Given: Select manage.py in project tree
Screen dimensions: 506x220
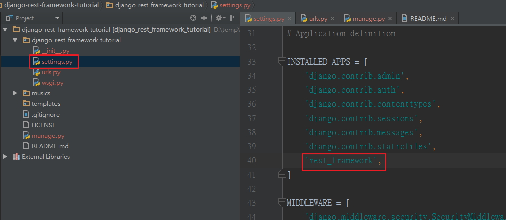Looking at the screenshot, I should [x=48, y=136].
